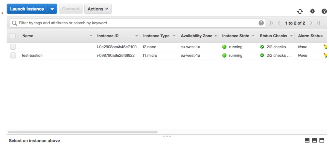
Task: Minimize the details pane with leftmost layout icon
Action: click(307, 140)
